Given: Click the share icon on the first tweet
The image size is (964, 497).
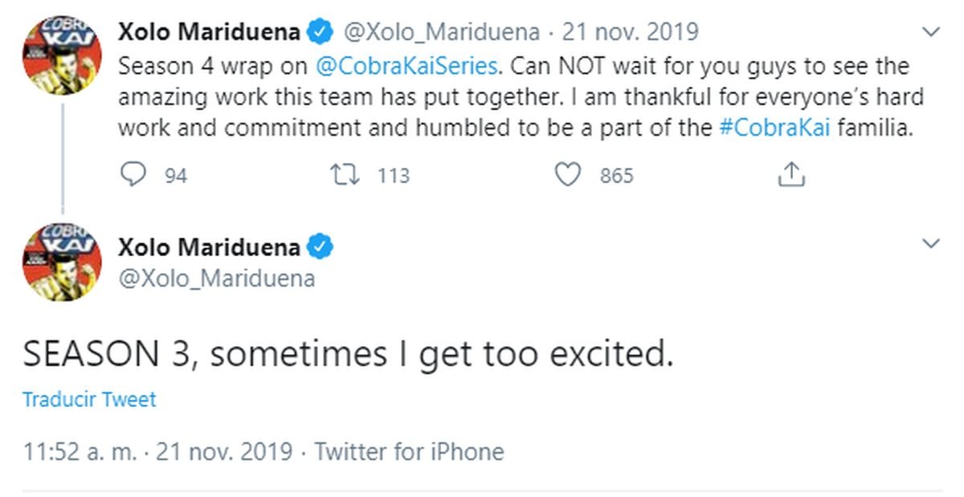Looking at the screenshot, I should coord(791,174).
